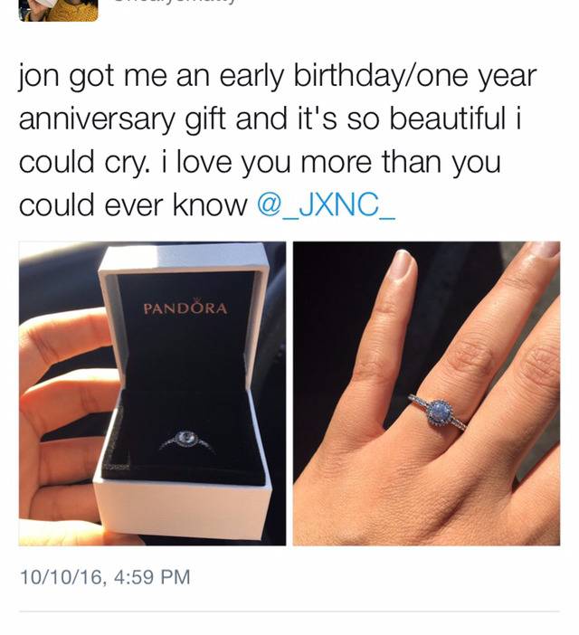Tap the ring inside the black box
This screenshot has width=579, height=635.
(x=186, y=441)
